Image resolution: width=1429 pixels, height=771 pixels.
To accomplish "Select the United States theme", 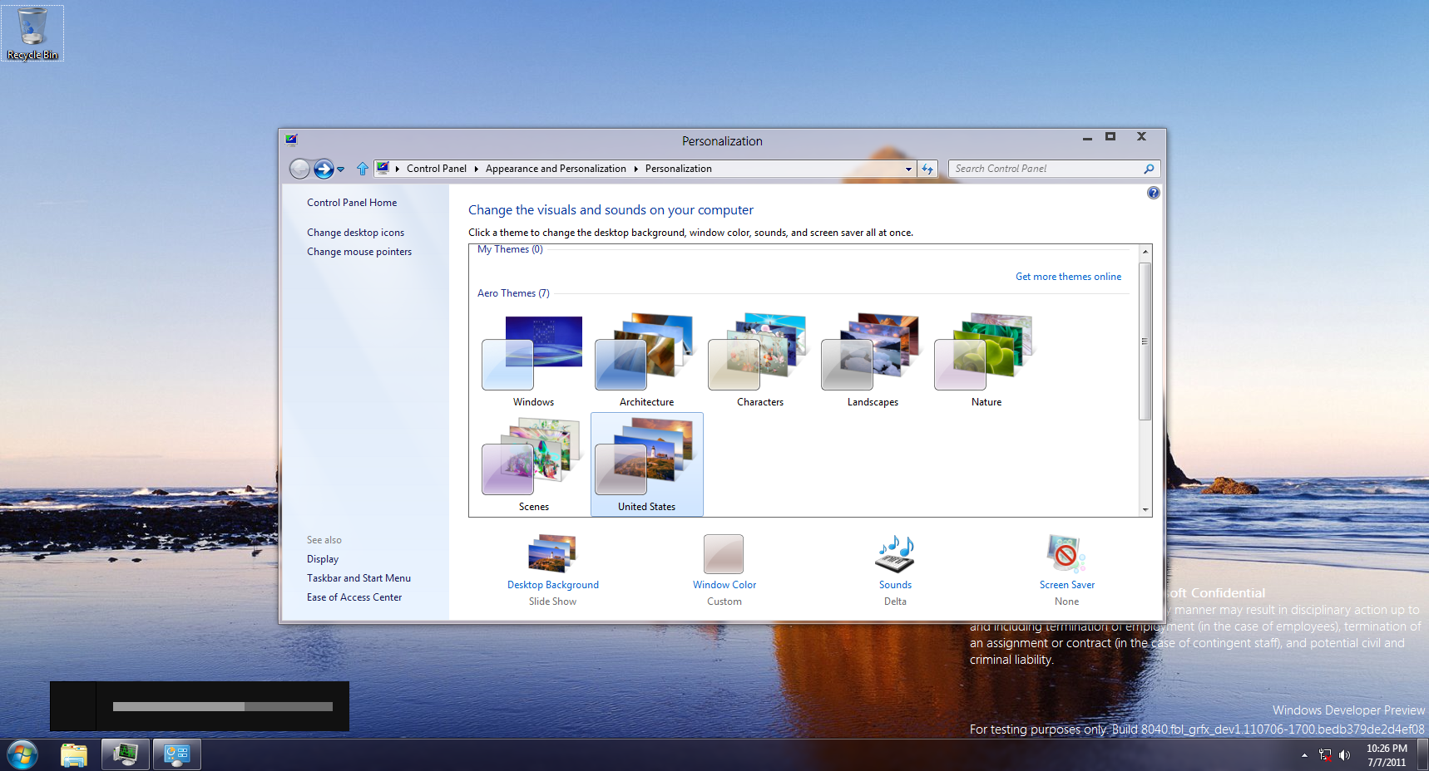I will 646,465.
